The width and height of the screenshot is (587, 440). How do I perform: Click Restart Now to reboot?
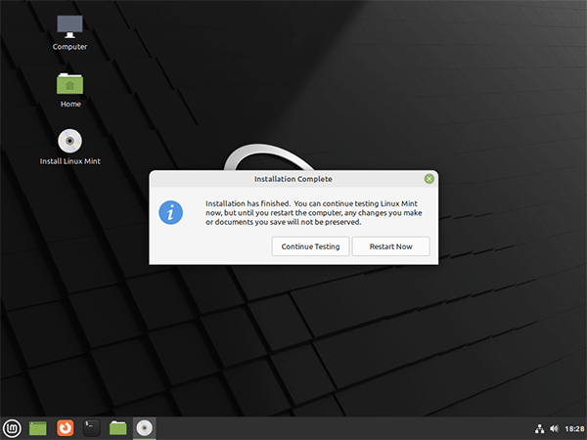click(x=390, y=246)
